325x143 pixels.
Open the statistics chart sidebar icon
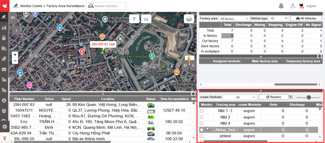(x=4, y=27)
